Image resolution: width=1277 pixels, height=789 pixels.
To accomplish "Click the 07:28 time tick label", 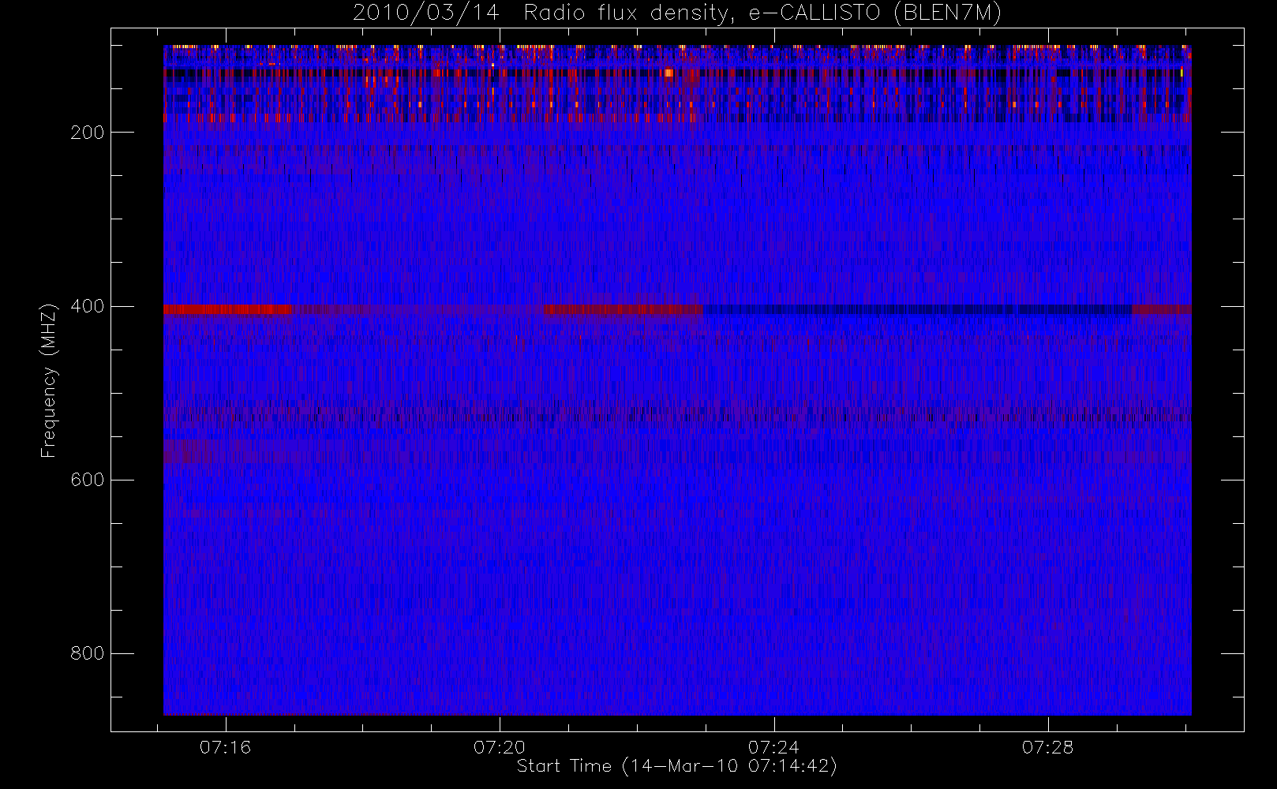I will (x=1048, y=747).
